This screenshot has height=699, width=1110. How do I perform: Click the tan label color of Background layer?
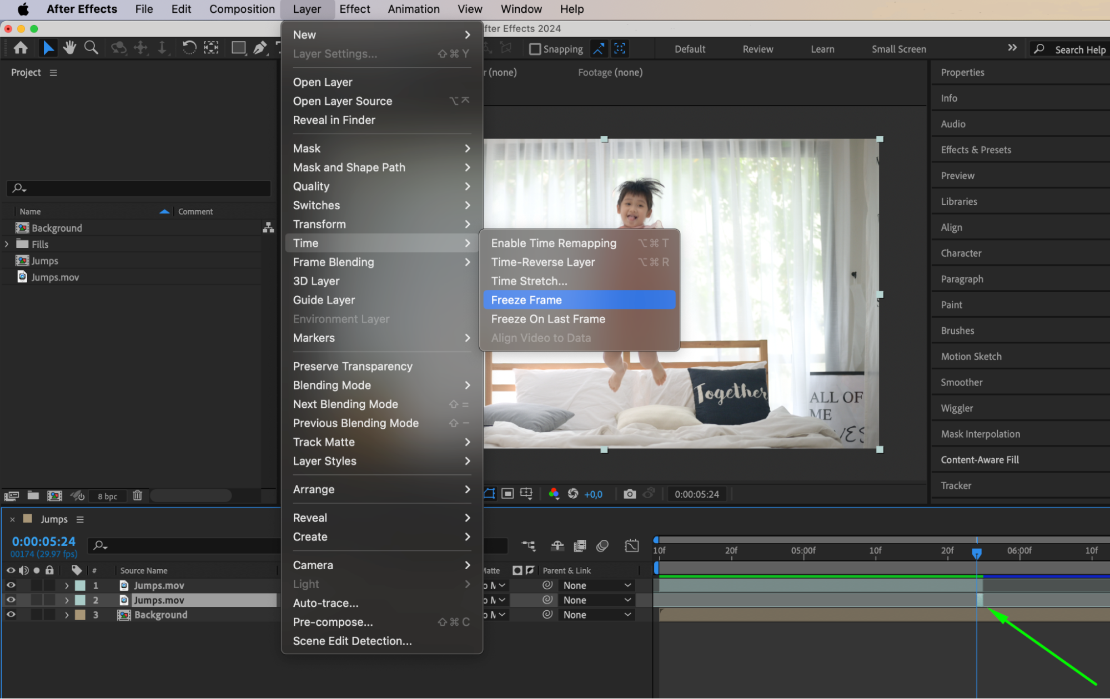coord(80,615)
